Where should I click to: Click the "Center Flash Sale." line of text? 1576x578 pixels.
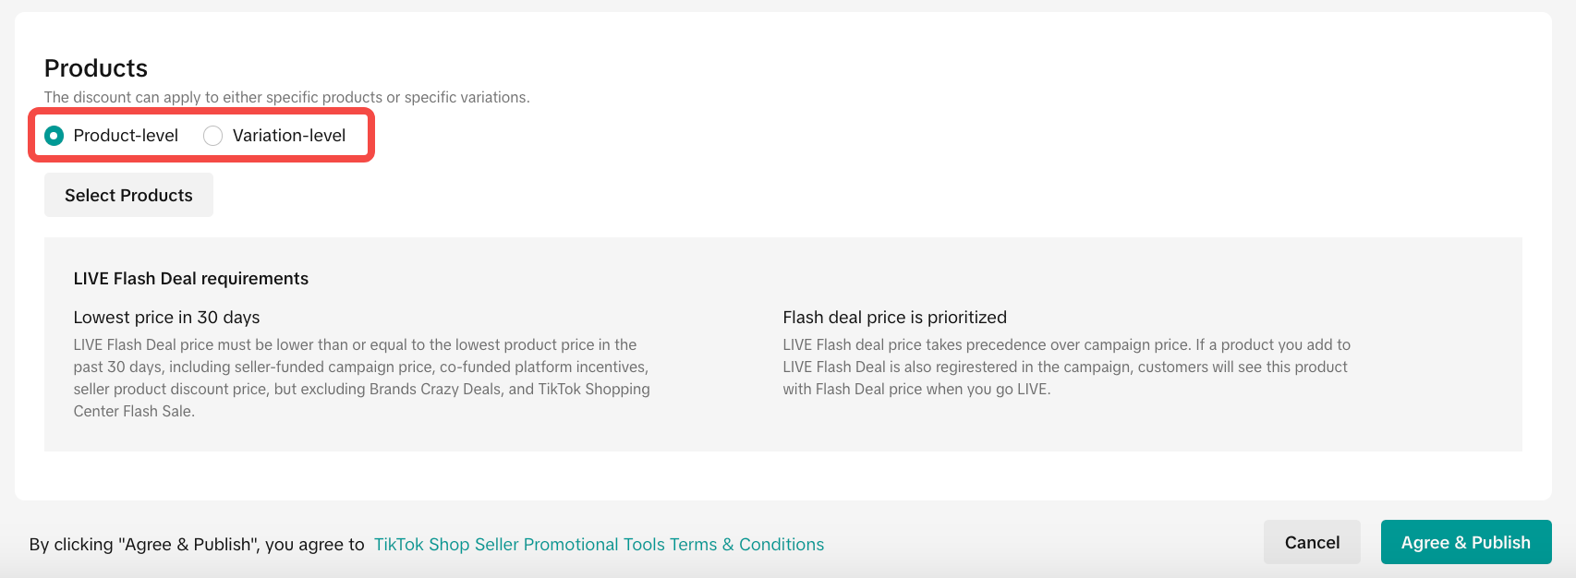pos(134,411)
